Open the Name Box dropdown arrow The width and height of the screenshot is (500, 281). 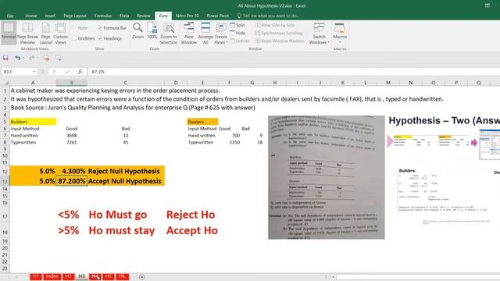[34, 72]
